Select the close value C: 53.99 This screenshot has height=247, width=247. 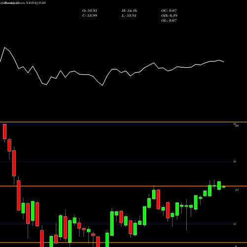[89, 16]
